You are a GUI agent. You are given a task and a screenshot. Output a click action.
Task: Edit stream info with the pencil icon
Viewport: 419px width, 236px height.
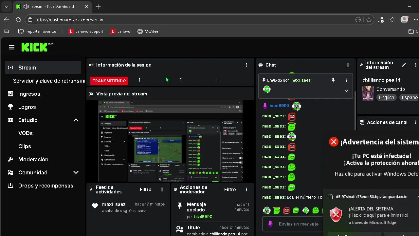404,65
